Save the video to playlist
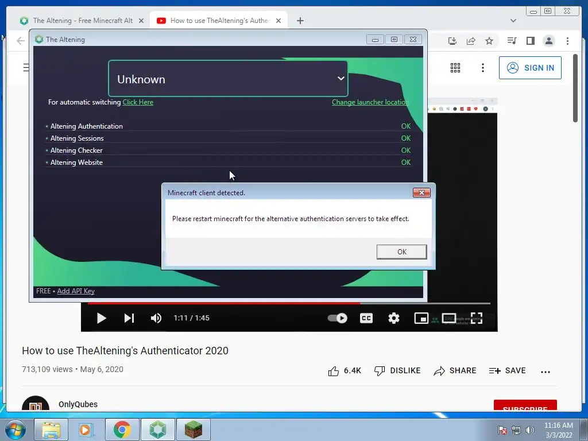Screen dimensions: 588x441 point(508,370)
